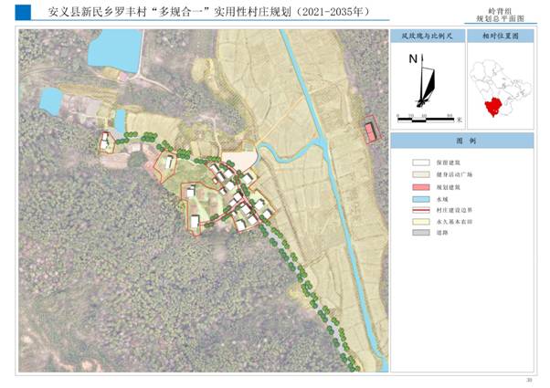Select the 永久基本农田 yellow legend swatch
This screenshot has height=388, width=550.
tap(423, 221)
